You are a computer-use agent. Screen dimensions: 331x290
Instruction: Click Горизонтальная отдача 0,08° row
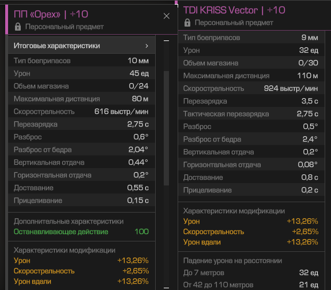click(x=251, y=165)
